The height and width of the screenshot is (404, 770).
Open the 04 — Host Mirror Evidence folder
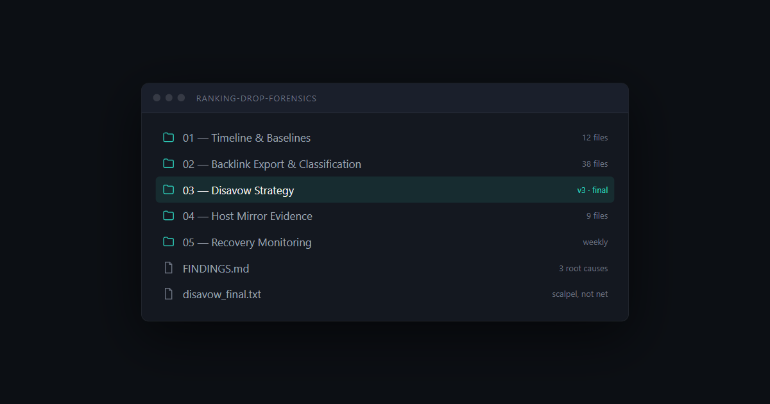pyautogui.click(x=385, y=216)
